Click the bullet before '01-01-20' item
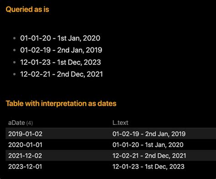The width and height of the screenshot is (216, 179). click(15, 38)
